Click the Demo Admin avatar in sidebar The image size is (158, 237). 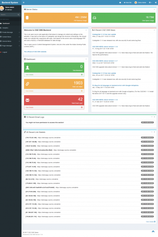(2, 8)
